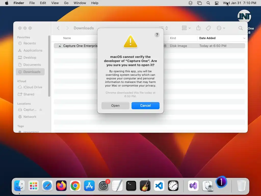
Task: Select Documents in Finder sidebar
Action: pos(30,65)
